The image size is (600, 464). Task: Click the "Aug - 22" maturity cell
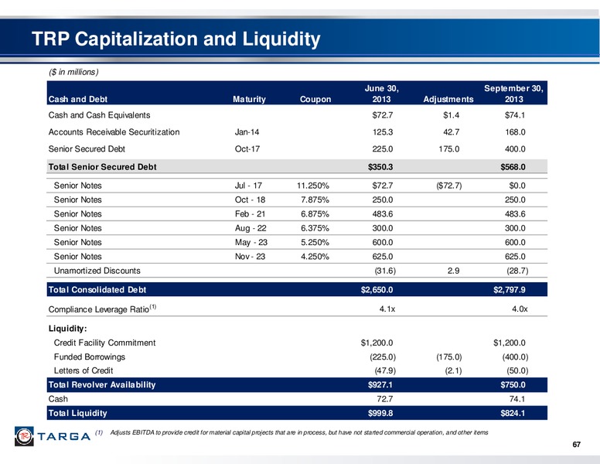pyautogui.click(x=251, y=228)
